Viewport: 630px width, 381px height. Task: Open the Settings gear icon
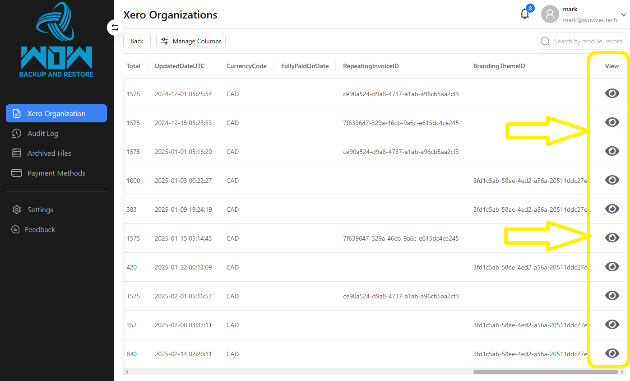[17, 209]
